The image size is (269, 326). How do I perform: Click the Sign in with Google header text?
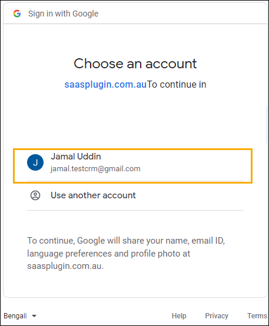coord(63,14)
